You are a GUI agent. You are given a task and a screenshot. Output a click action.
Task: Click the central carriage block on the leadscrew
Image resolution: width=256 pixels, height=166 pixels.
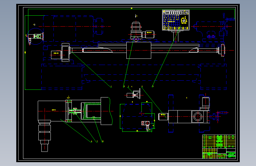[139, 50]
